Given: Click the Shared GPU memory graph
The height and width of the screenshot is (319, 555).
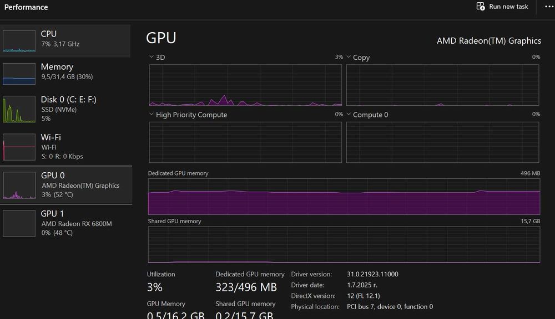Looking at the screenshot, I should click(x=344, y=244).
